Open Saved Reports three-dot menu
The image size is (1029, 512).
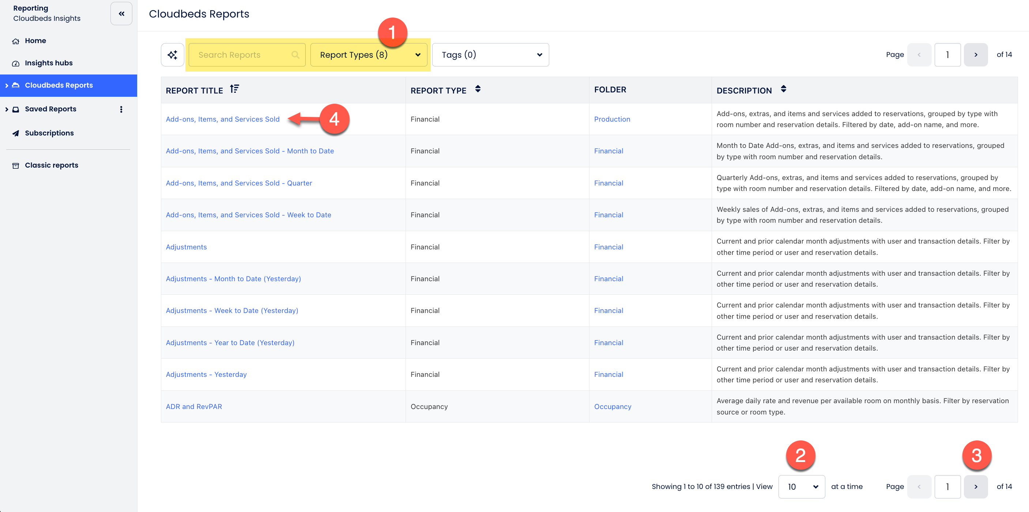pos(121,109)
